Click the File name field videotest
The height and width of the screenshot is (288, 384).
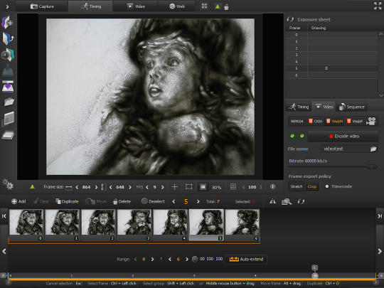point(346,149)
